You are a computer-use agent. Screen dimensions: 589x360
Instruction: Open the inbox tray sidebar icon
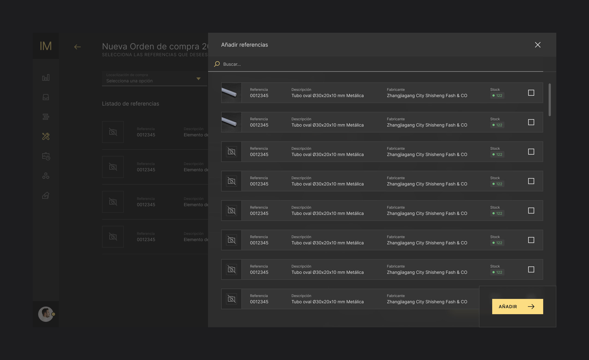point(46,97)
